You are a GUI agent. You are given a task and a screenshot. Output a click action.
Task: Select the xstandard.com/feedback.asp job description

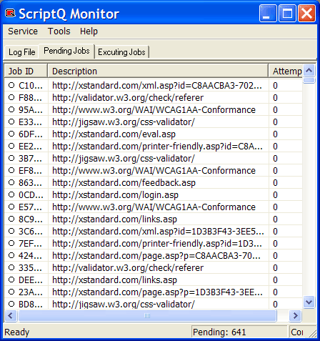tap(124, 183)
